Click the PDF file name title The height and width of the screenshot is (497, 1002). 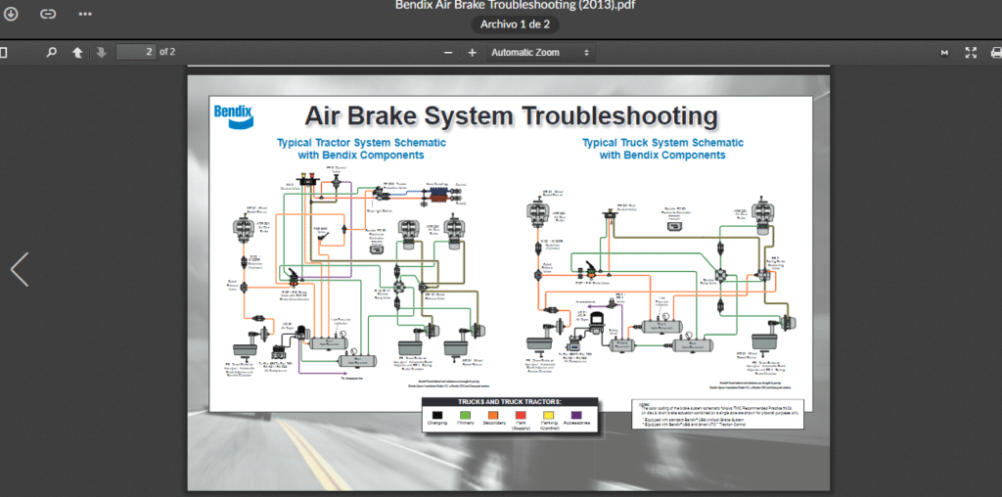[x=515, y=5]
